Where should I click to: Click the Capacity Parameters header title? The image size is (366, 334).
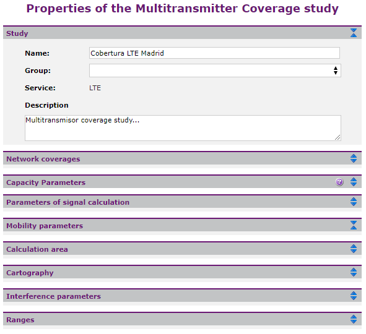click(46, 182)
